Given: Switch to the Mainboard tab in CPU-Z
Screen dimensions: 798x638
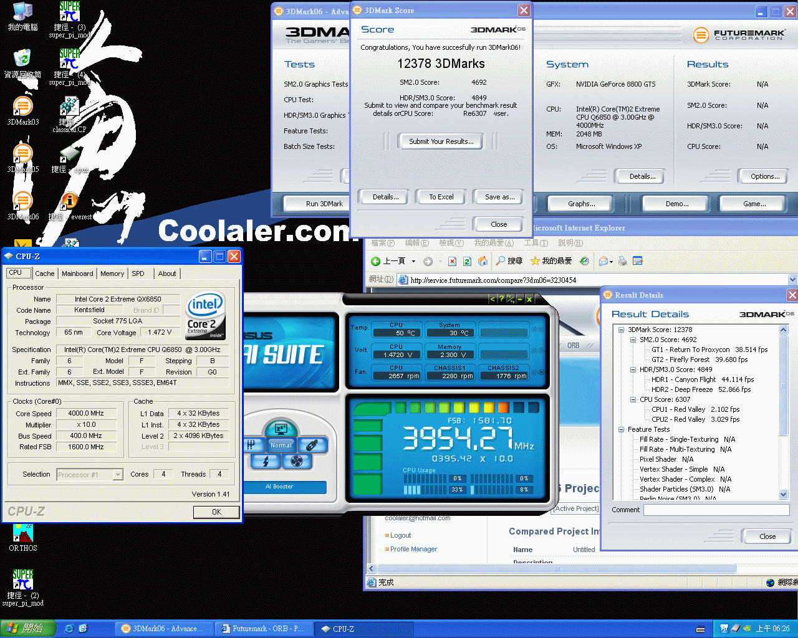Looking at the screenshot, I should click(x=77, y=274).
